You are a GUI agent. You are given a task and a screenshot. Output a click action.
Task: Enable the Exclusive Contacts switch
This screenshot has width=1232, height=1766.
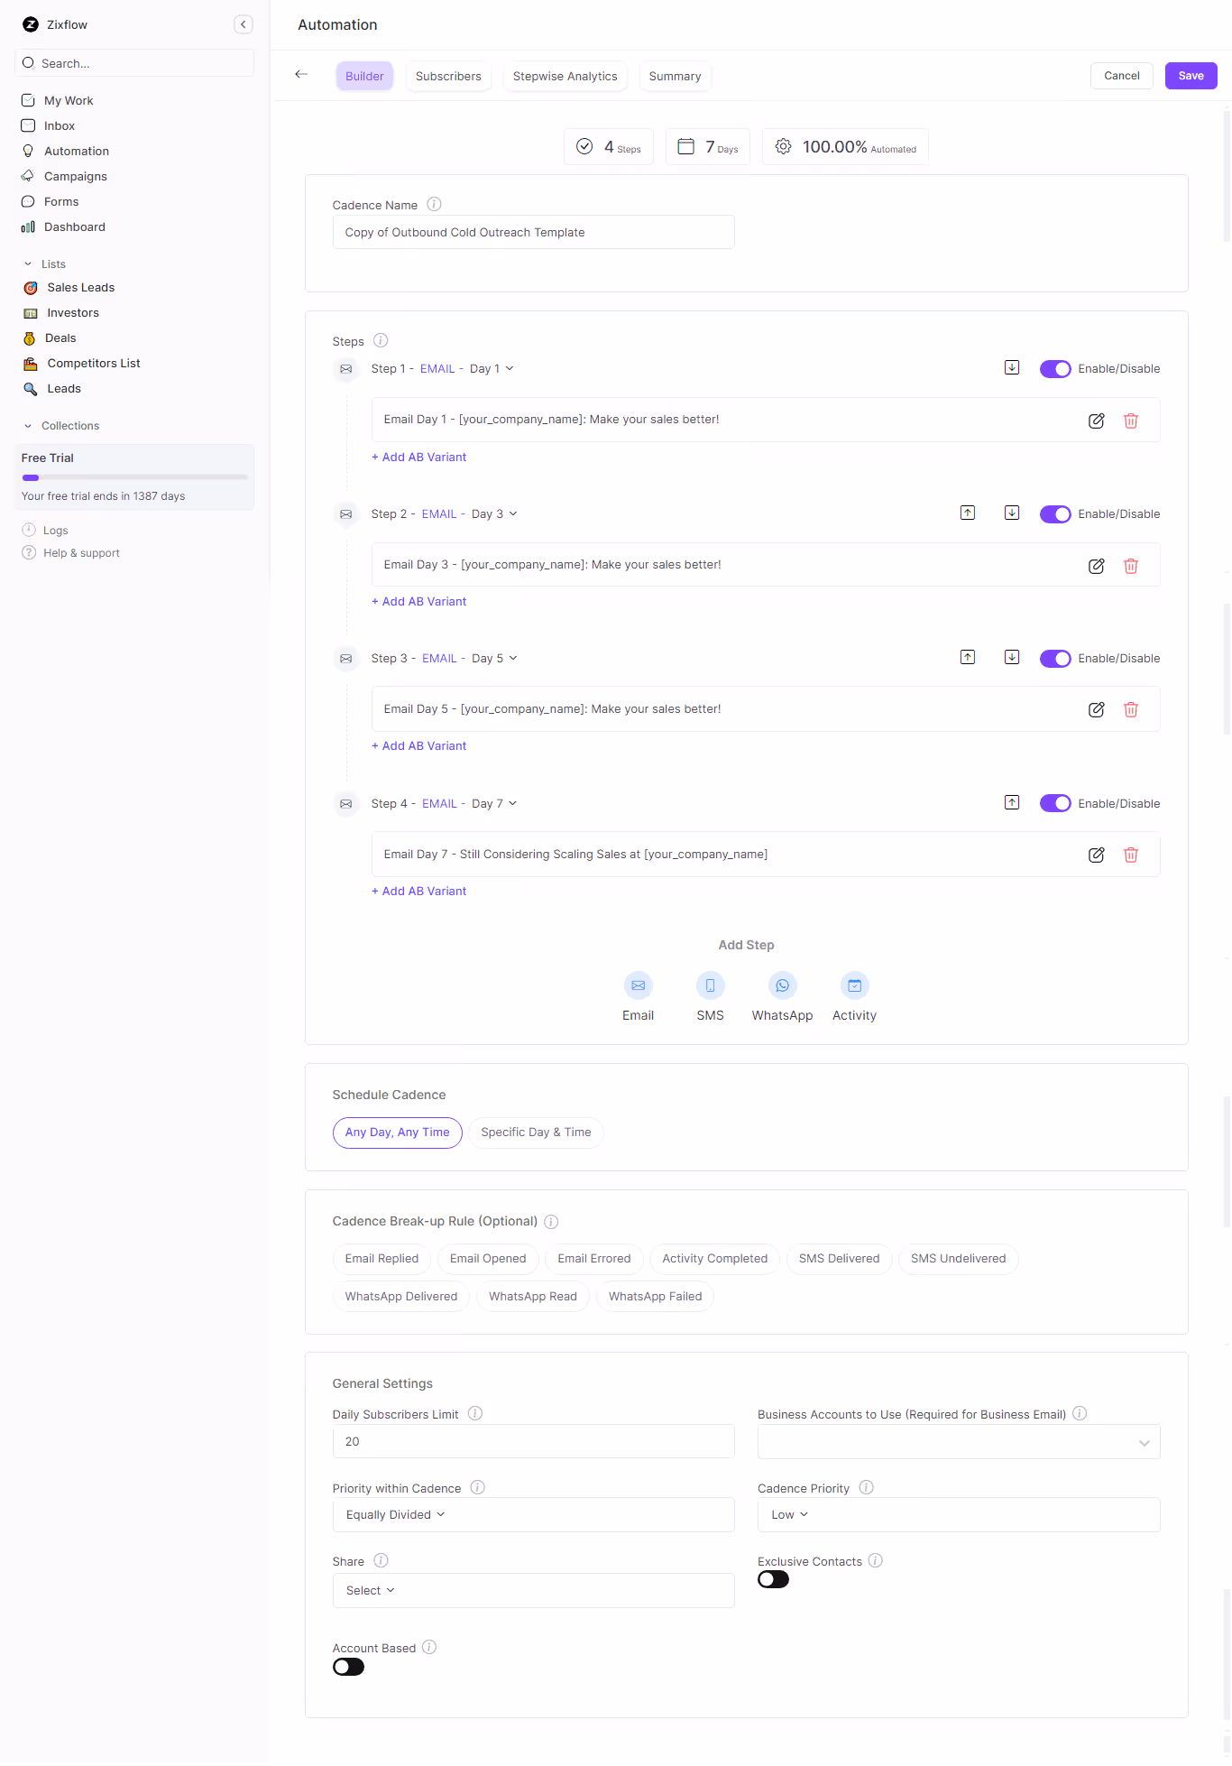click(773, 1579)
